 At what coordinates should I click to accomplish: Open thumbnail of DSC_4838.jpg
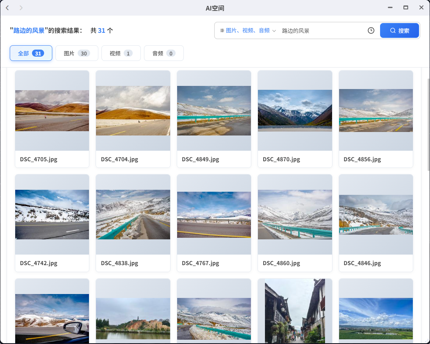tap(133, 214)
